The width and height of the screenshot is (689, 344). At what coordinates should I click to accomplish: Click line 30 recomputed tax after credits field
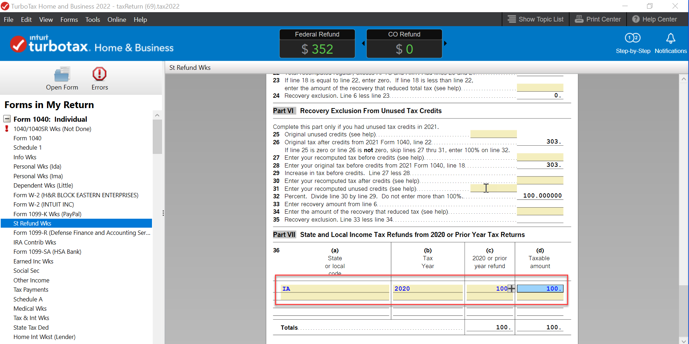point(540,181)
